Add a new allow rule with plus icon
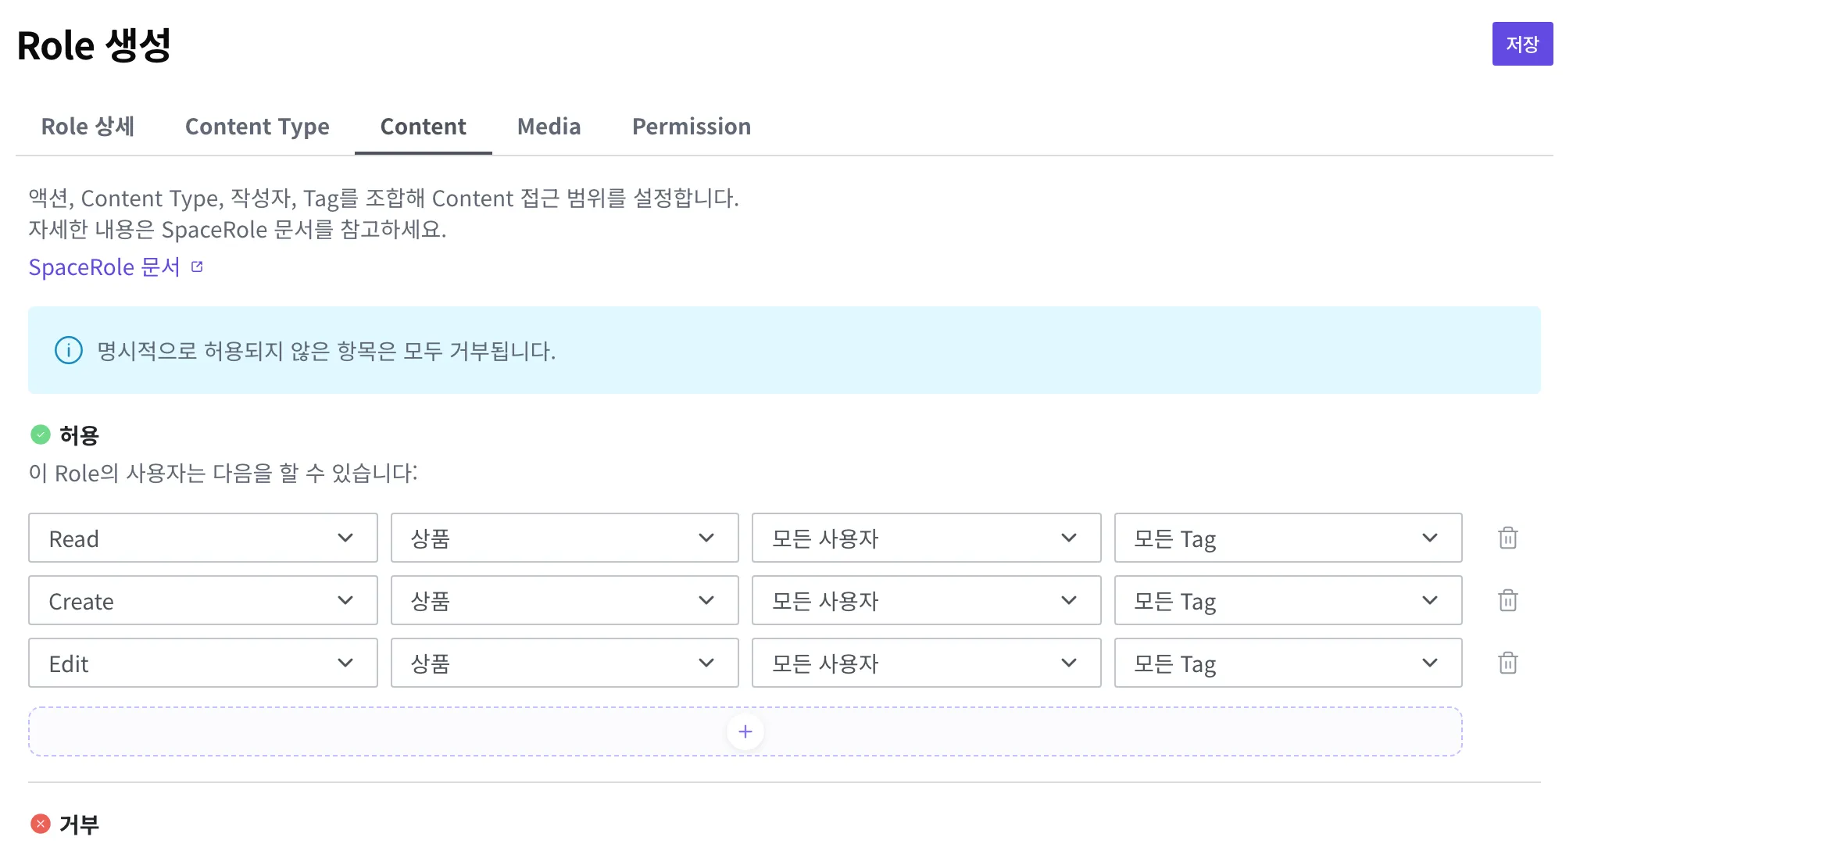This screenshot has height=844, width=1841. pyautogui.click(x=745, y=731)
